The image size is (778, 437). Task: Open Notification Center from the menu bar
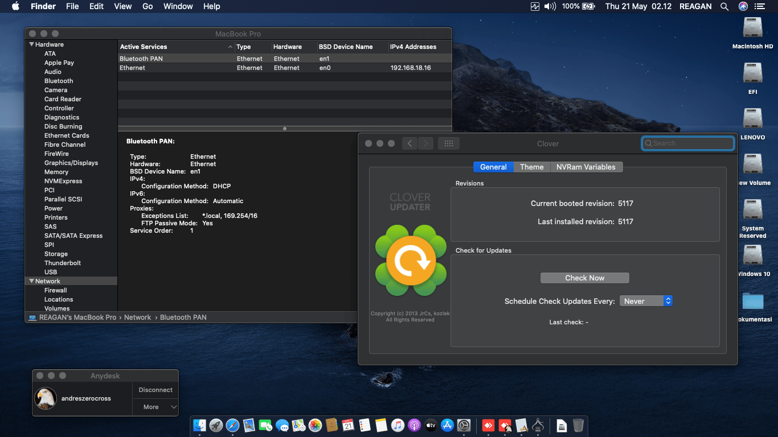pos(760,6)
